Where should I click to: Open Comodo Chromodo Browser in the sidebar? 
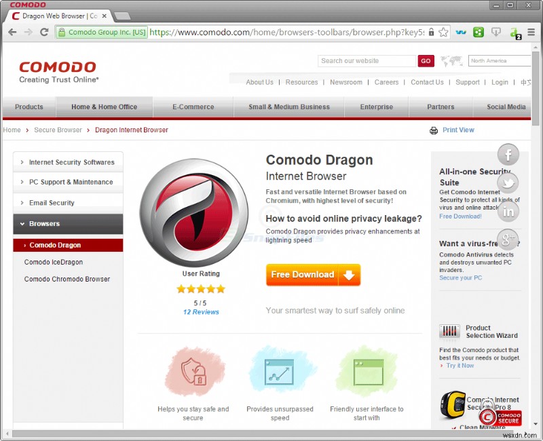[67, 279]
